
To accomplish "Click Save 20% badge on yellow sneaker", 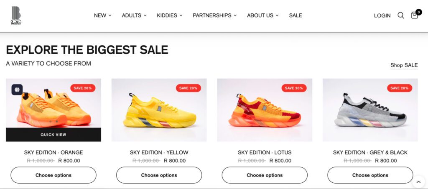I will (189, 88).
